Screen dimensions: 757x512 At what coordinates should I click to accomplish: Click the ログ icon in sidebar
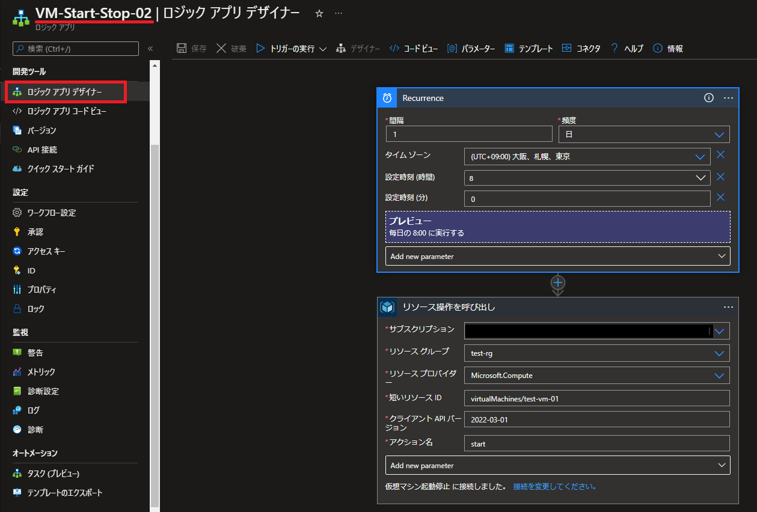[x=17, y=410]
